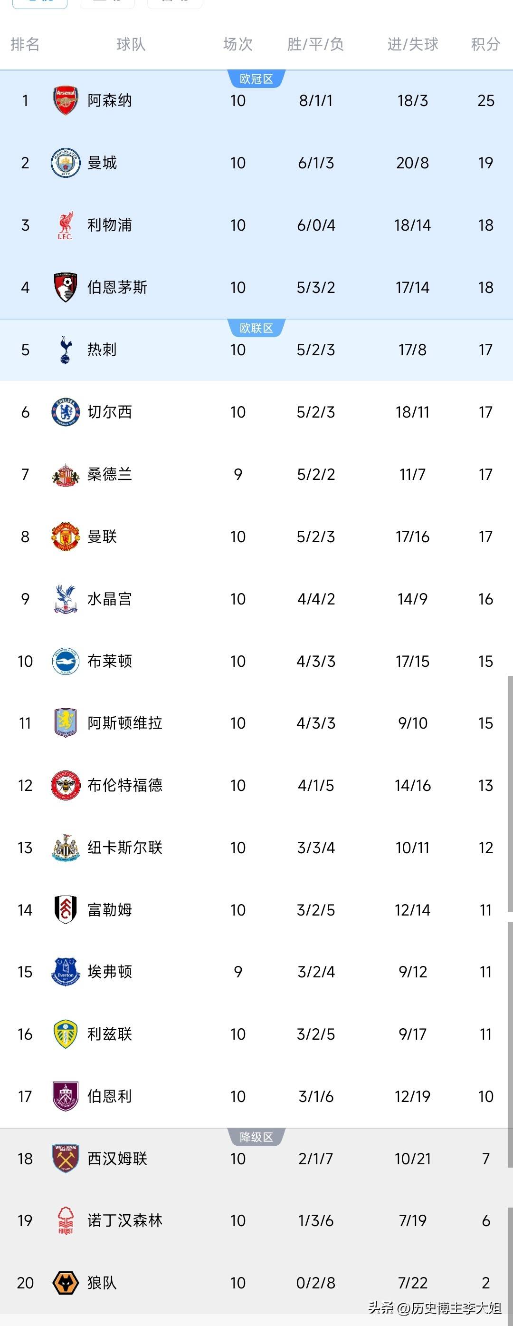This screenshot has width=513, height=1326.
Task: Click the Arsenal club crest icon
Action: pos(65,100)
